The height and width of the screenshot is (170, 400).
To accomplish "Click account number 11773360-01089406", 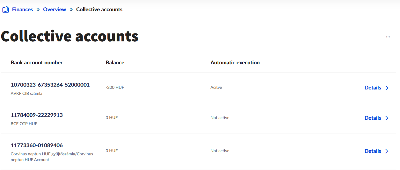I will (x=37, y=145).
